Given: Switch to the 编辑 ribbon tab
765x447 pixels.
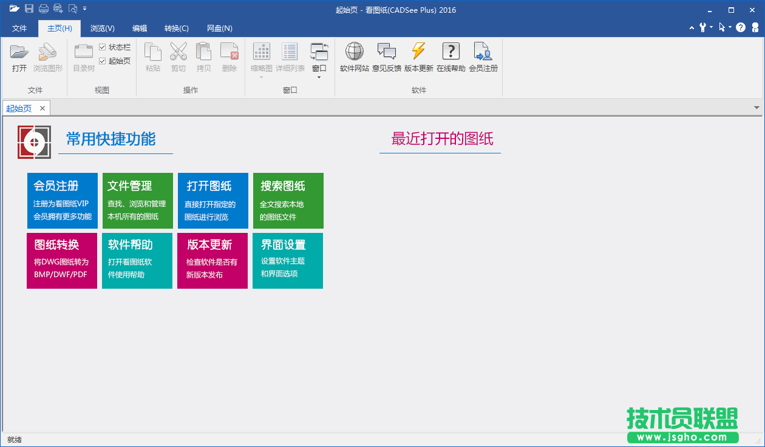Looking at the screenshot, I should (140, 29).
